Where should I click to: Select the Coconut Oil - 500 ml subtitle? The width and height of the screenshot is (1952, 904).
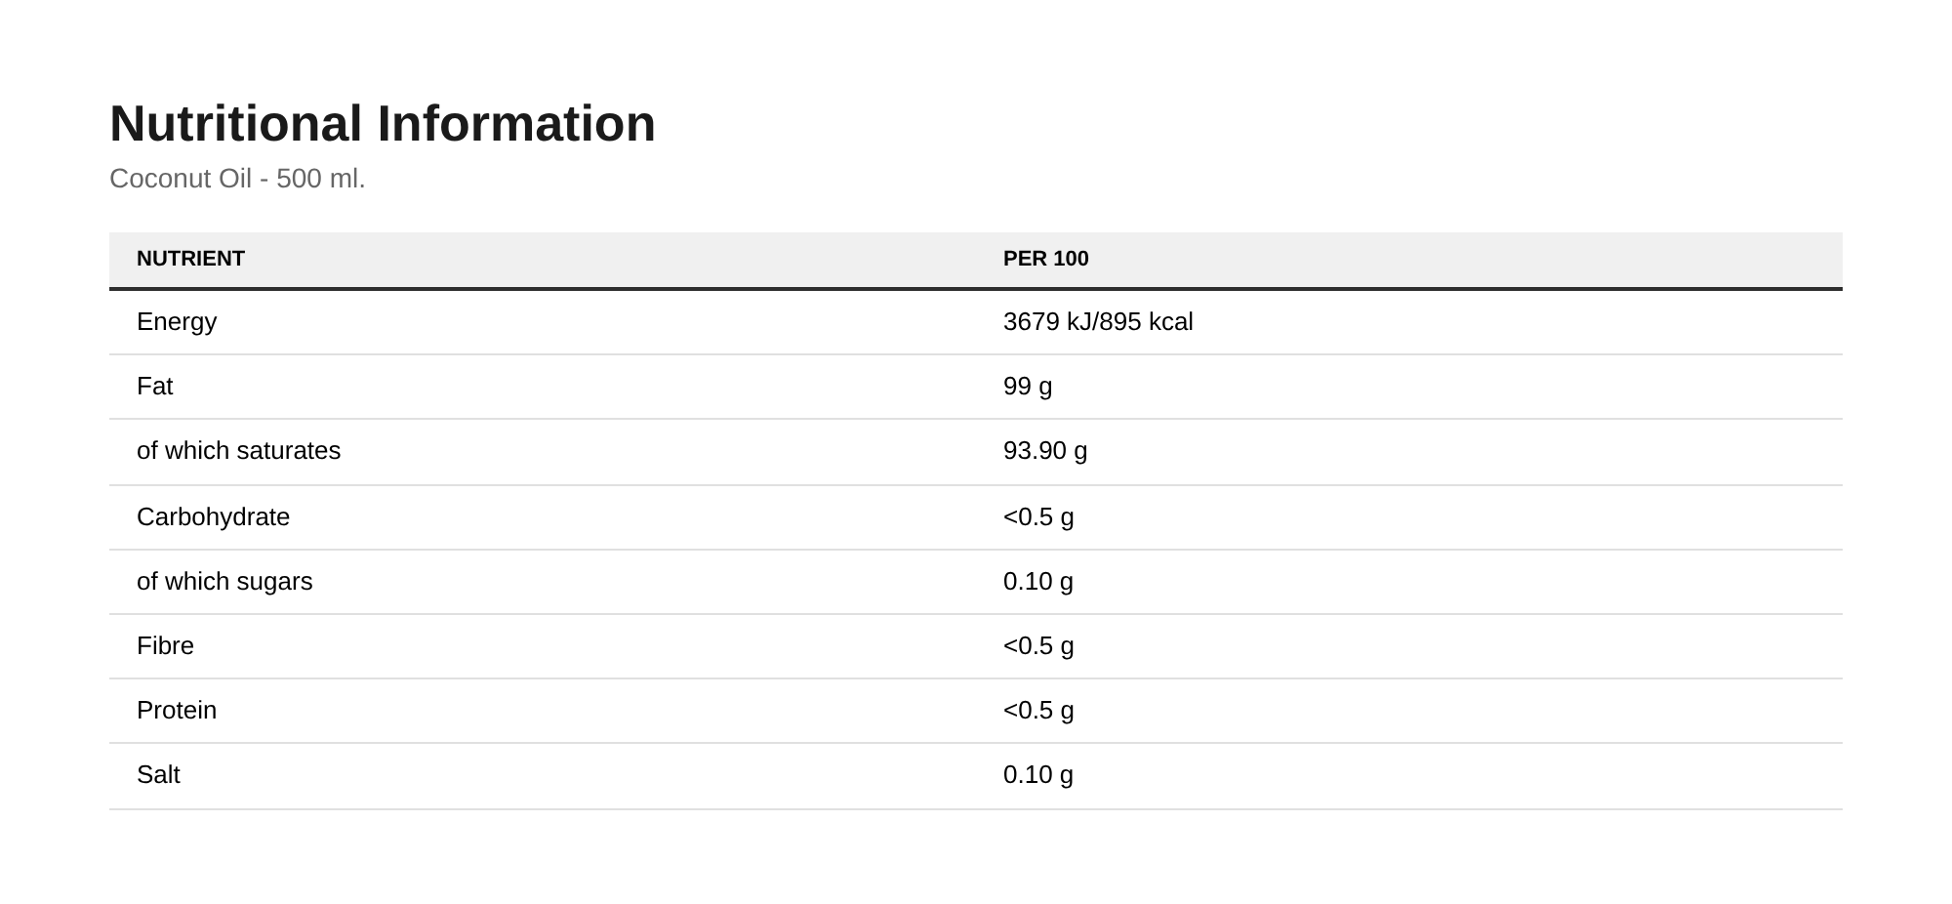pos(237,179)
